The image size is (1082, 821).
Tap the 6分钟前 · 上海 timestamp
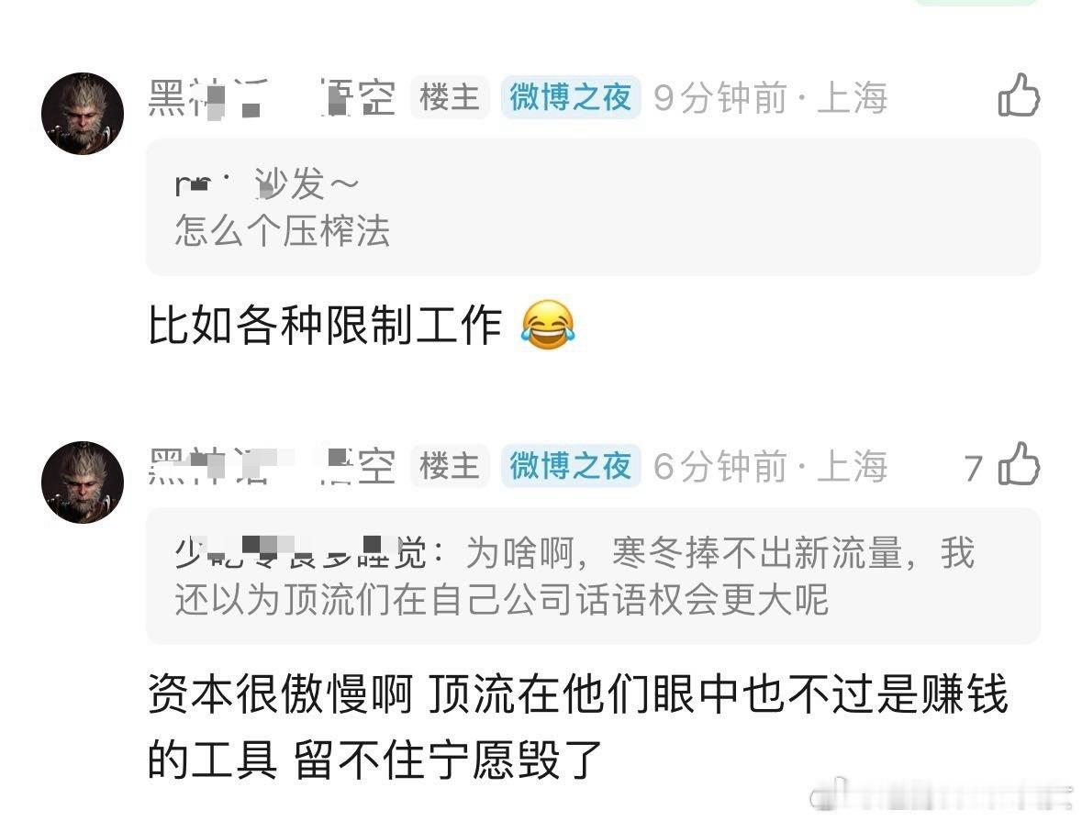(x=770, y=466)
